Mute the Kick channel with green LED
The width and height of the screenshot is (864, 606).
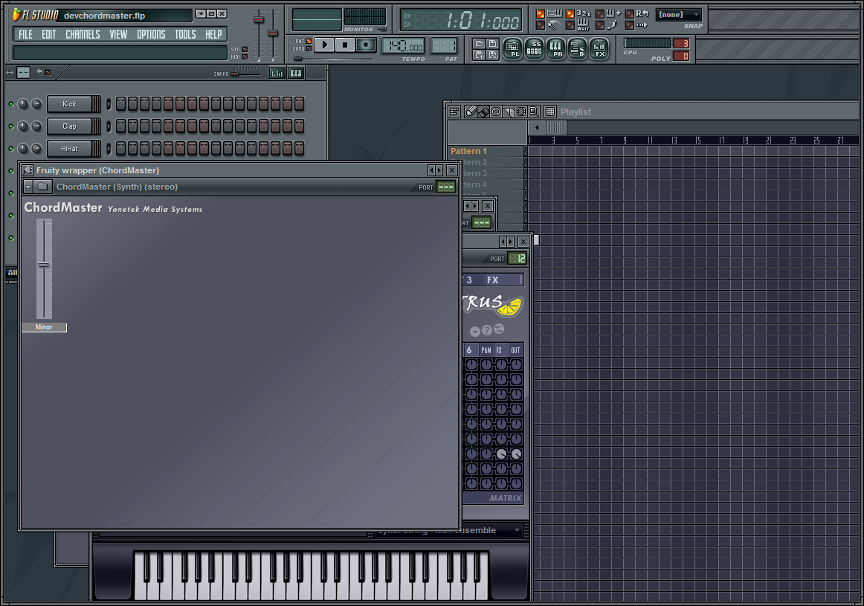11,104
